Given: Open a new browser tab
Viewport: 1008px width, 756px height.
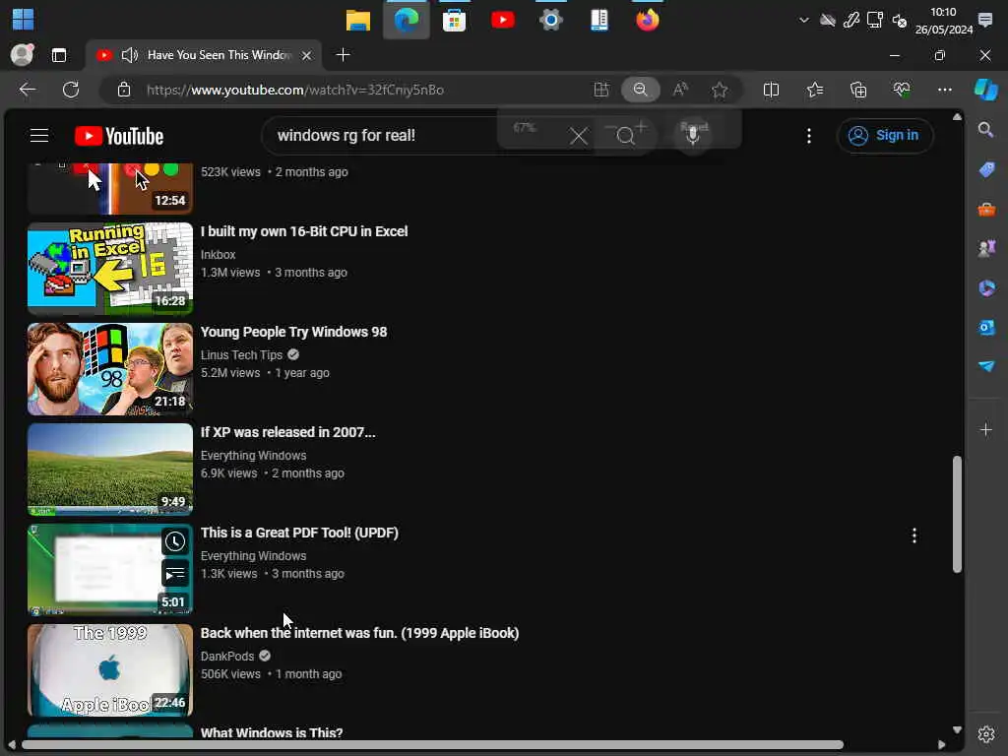Looking at the screenshot, I should point(344,55).
